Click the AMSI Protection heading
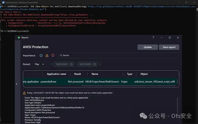Viewport: 198px width, 124px height. (35, 47)
